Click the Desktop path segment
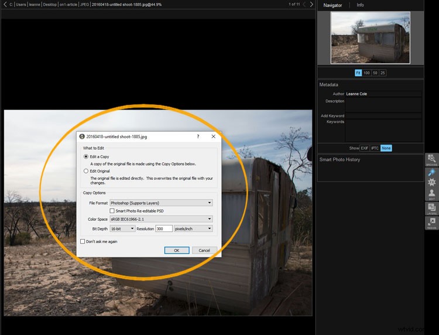The image size is (439, 335). click(50, 5)
